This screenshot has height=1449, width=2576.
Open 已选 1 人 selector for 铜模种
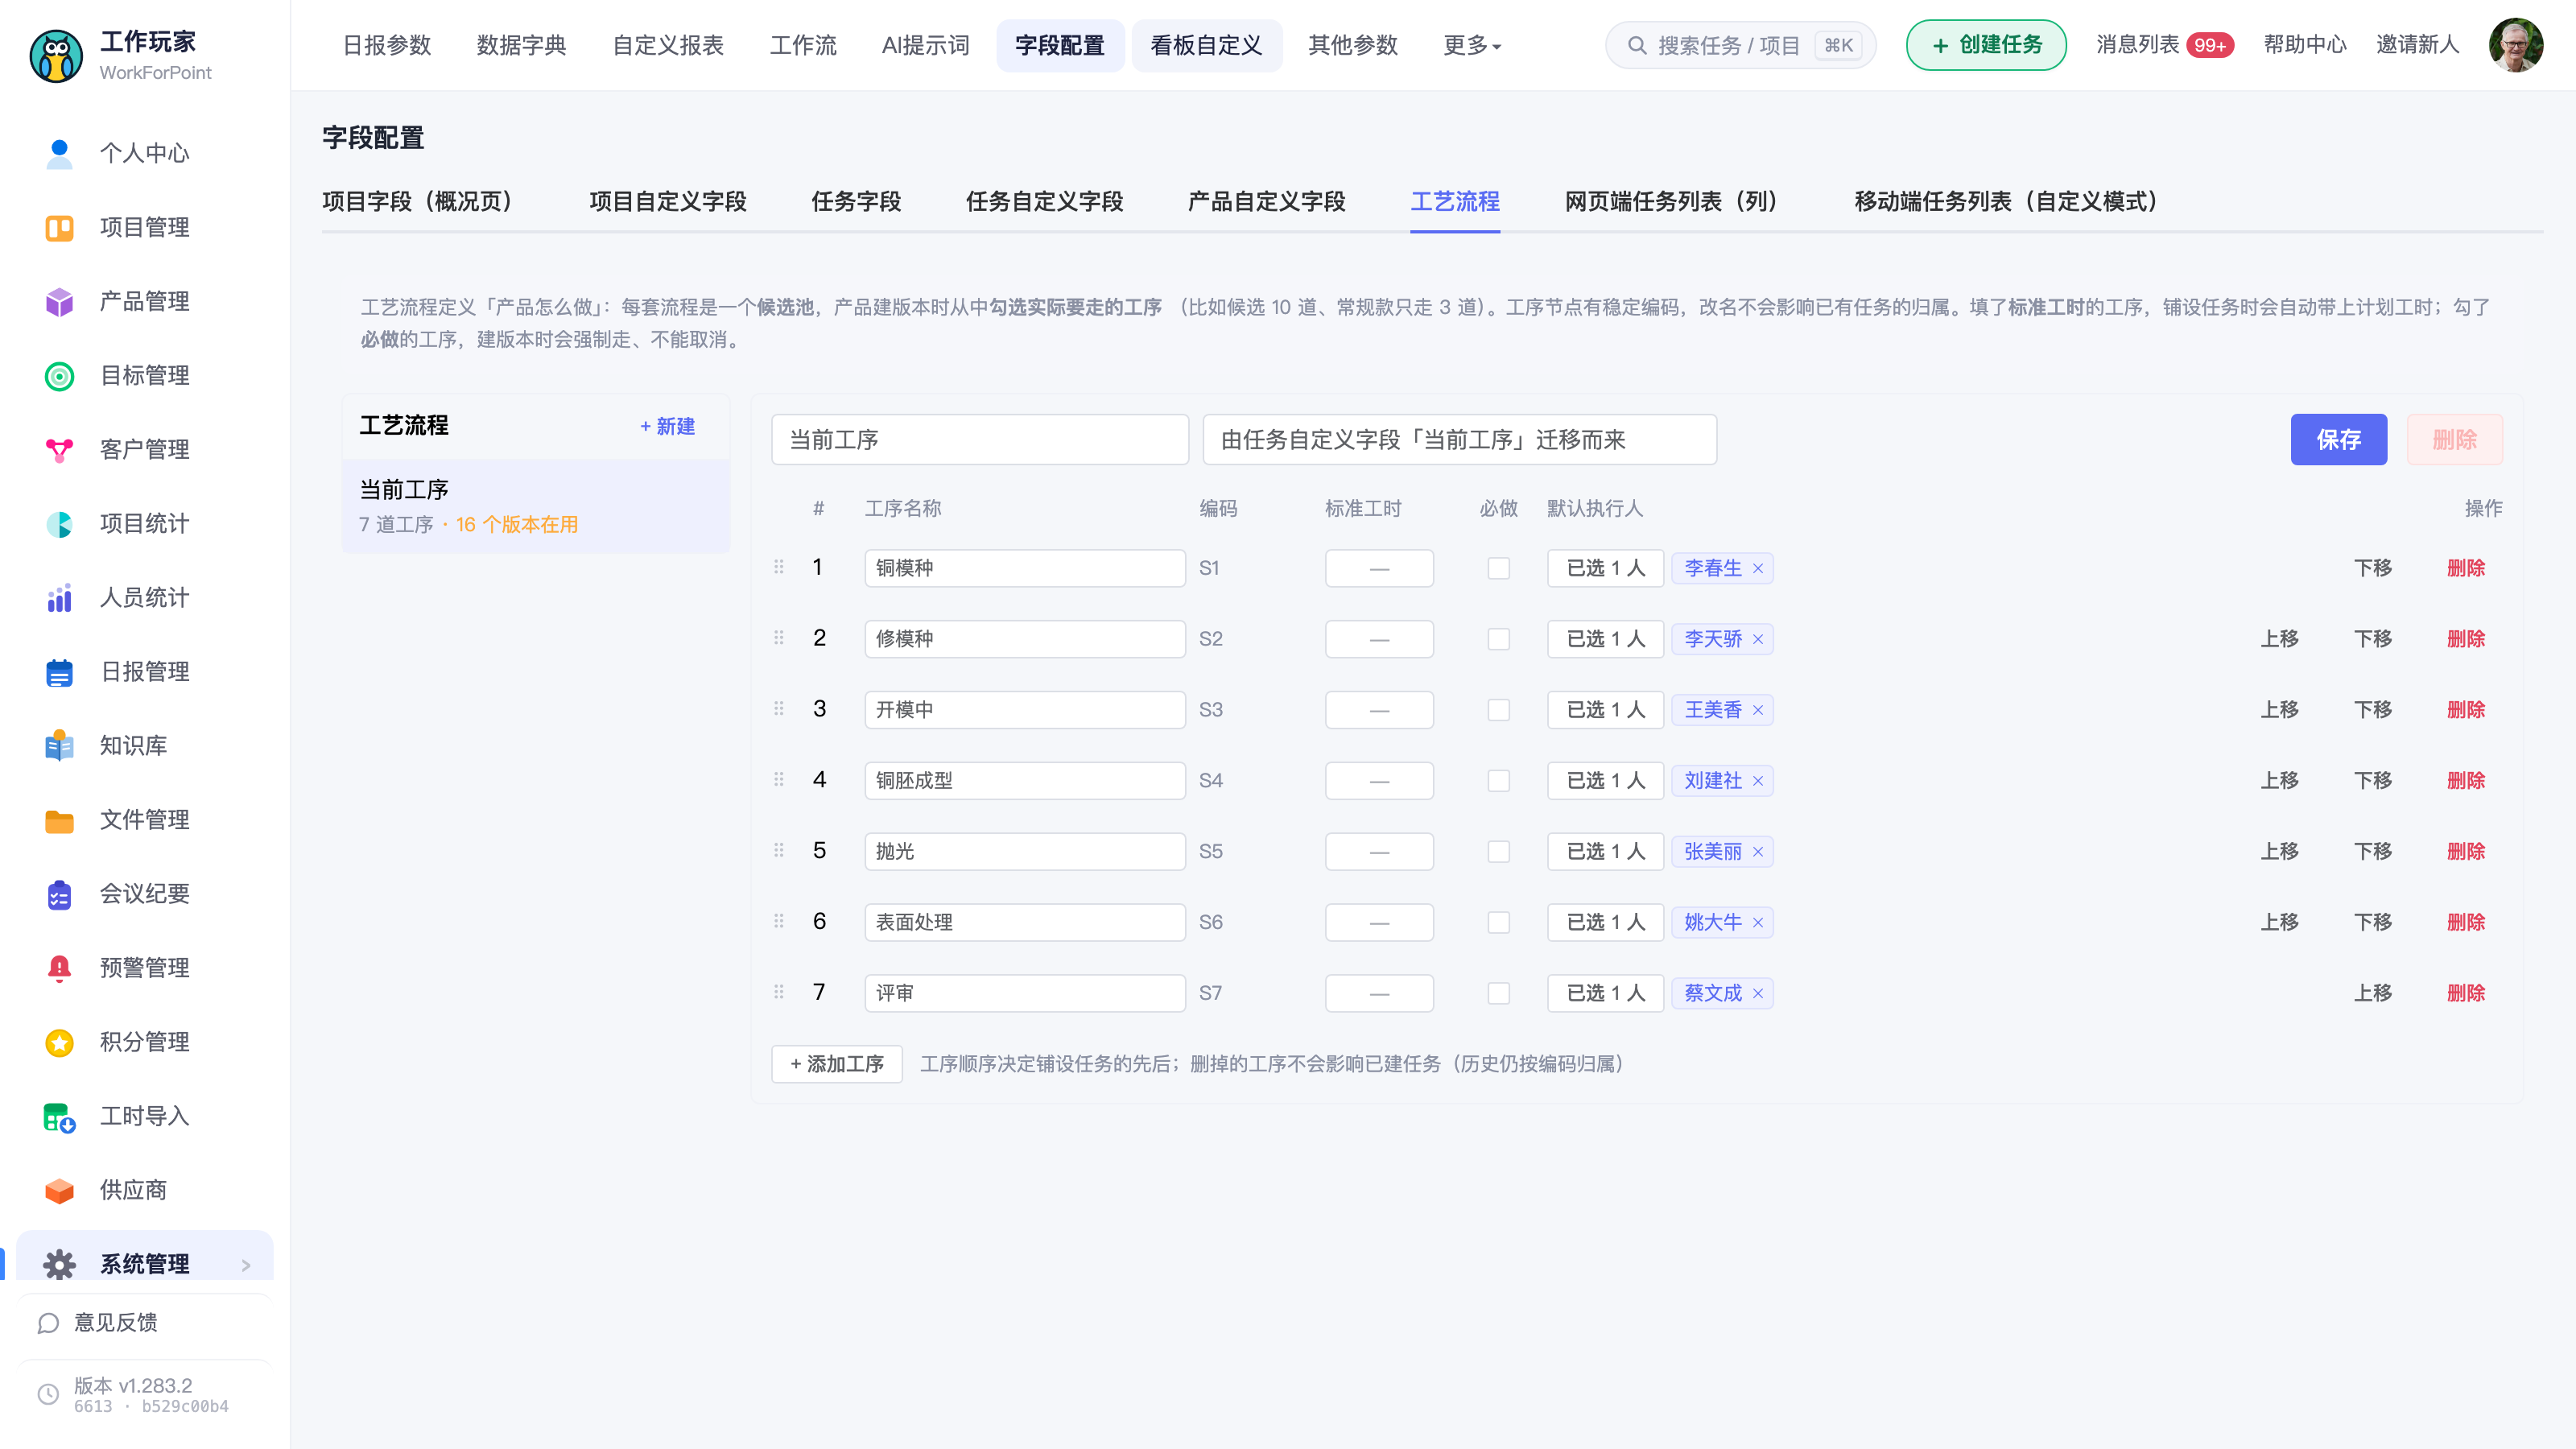pos(1605,568)
